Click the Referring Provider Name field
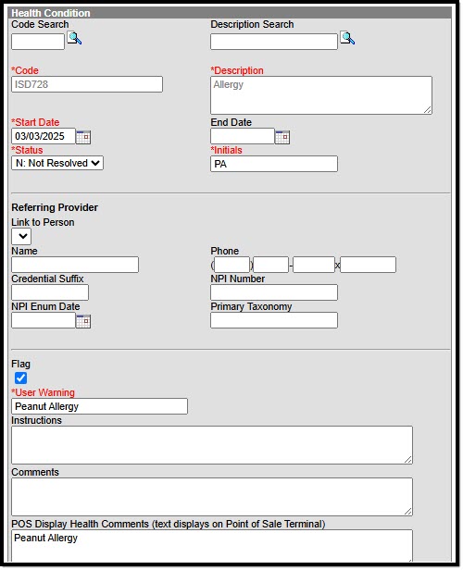 click(75, 265)
